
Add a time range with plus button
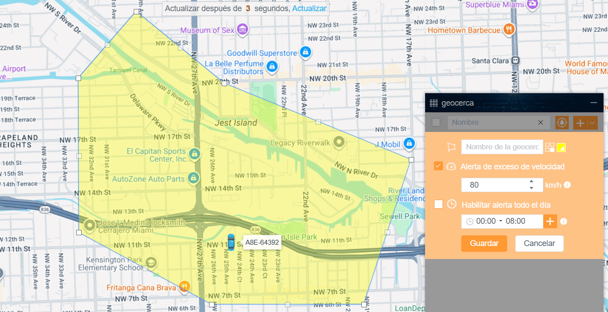pyautogui.click(x=550, y=221)
